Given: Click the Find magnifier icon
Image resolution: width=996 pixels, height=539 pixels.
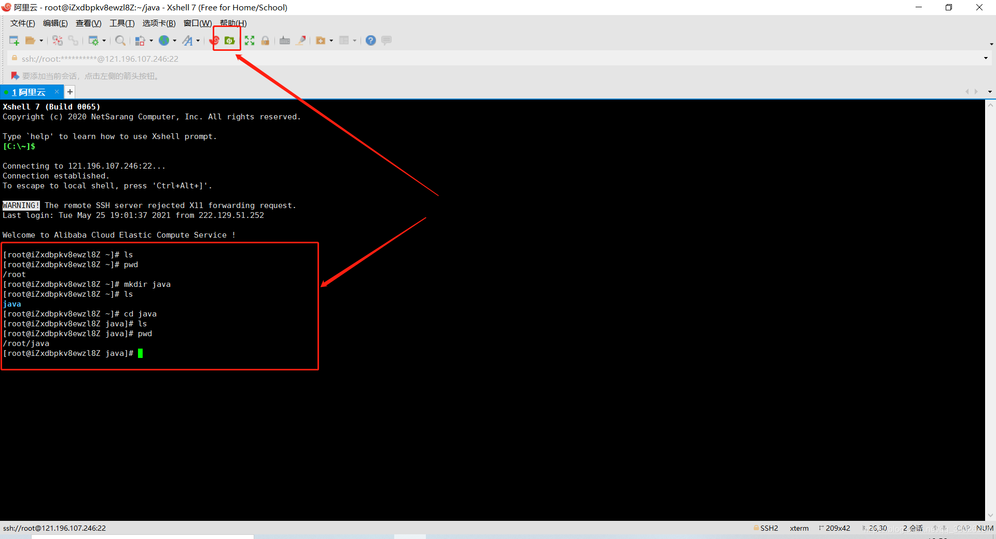Looking at the screenshot, I should 120,40.
